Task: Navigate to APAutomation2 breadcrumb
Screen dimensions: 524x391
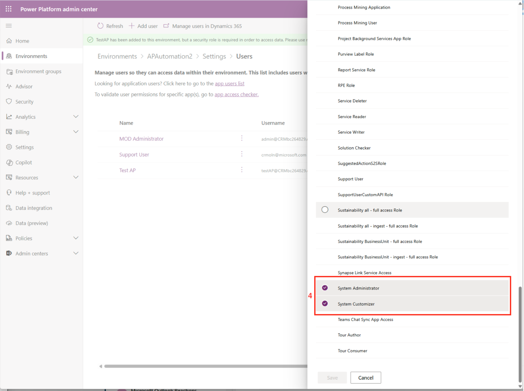Action: click(x=170, y=56)
